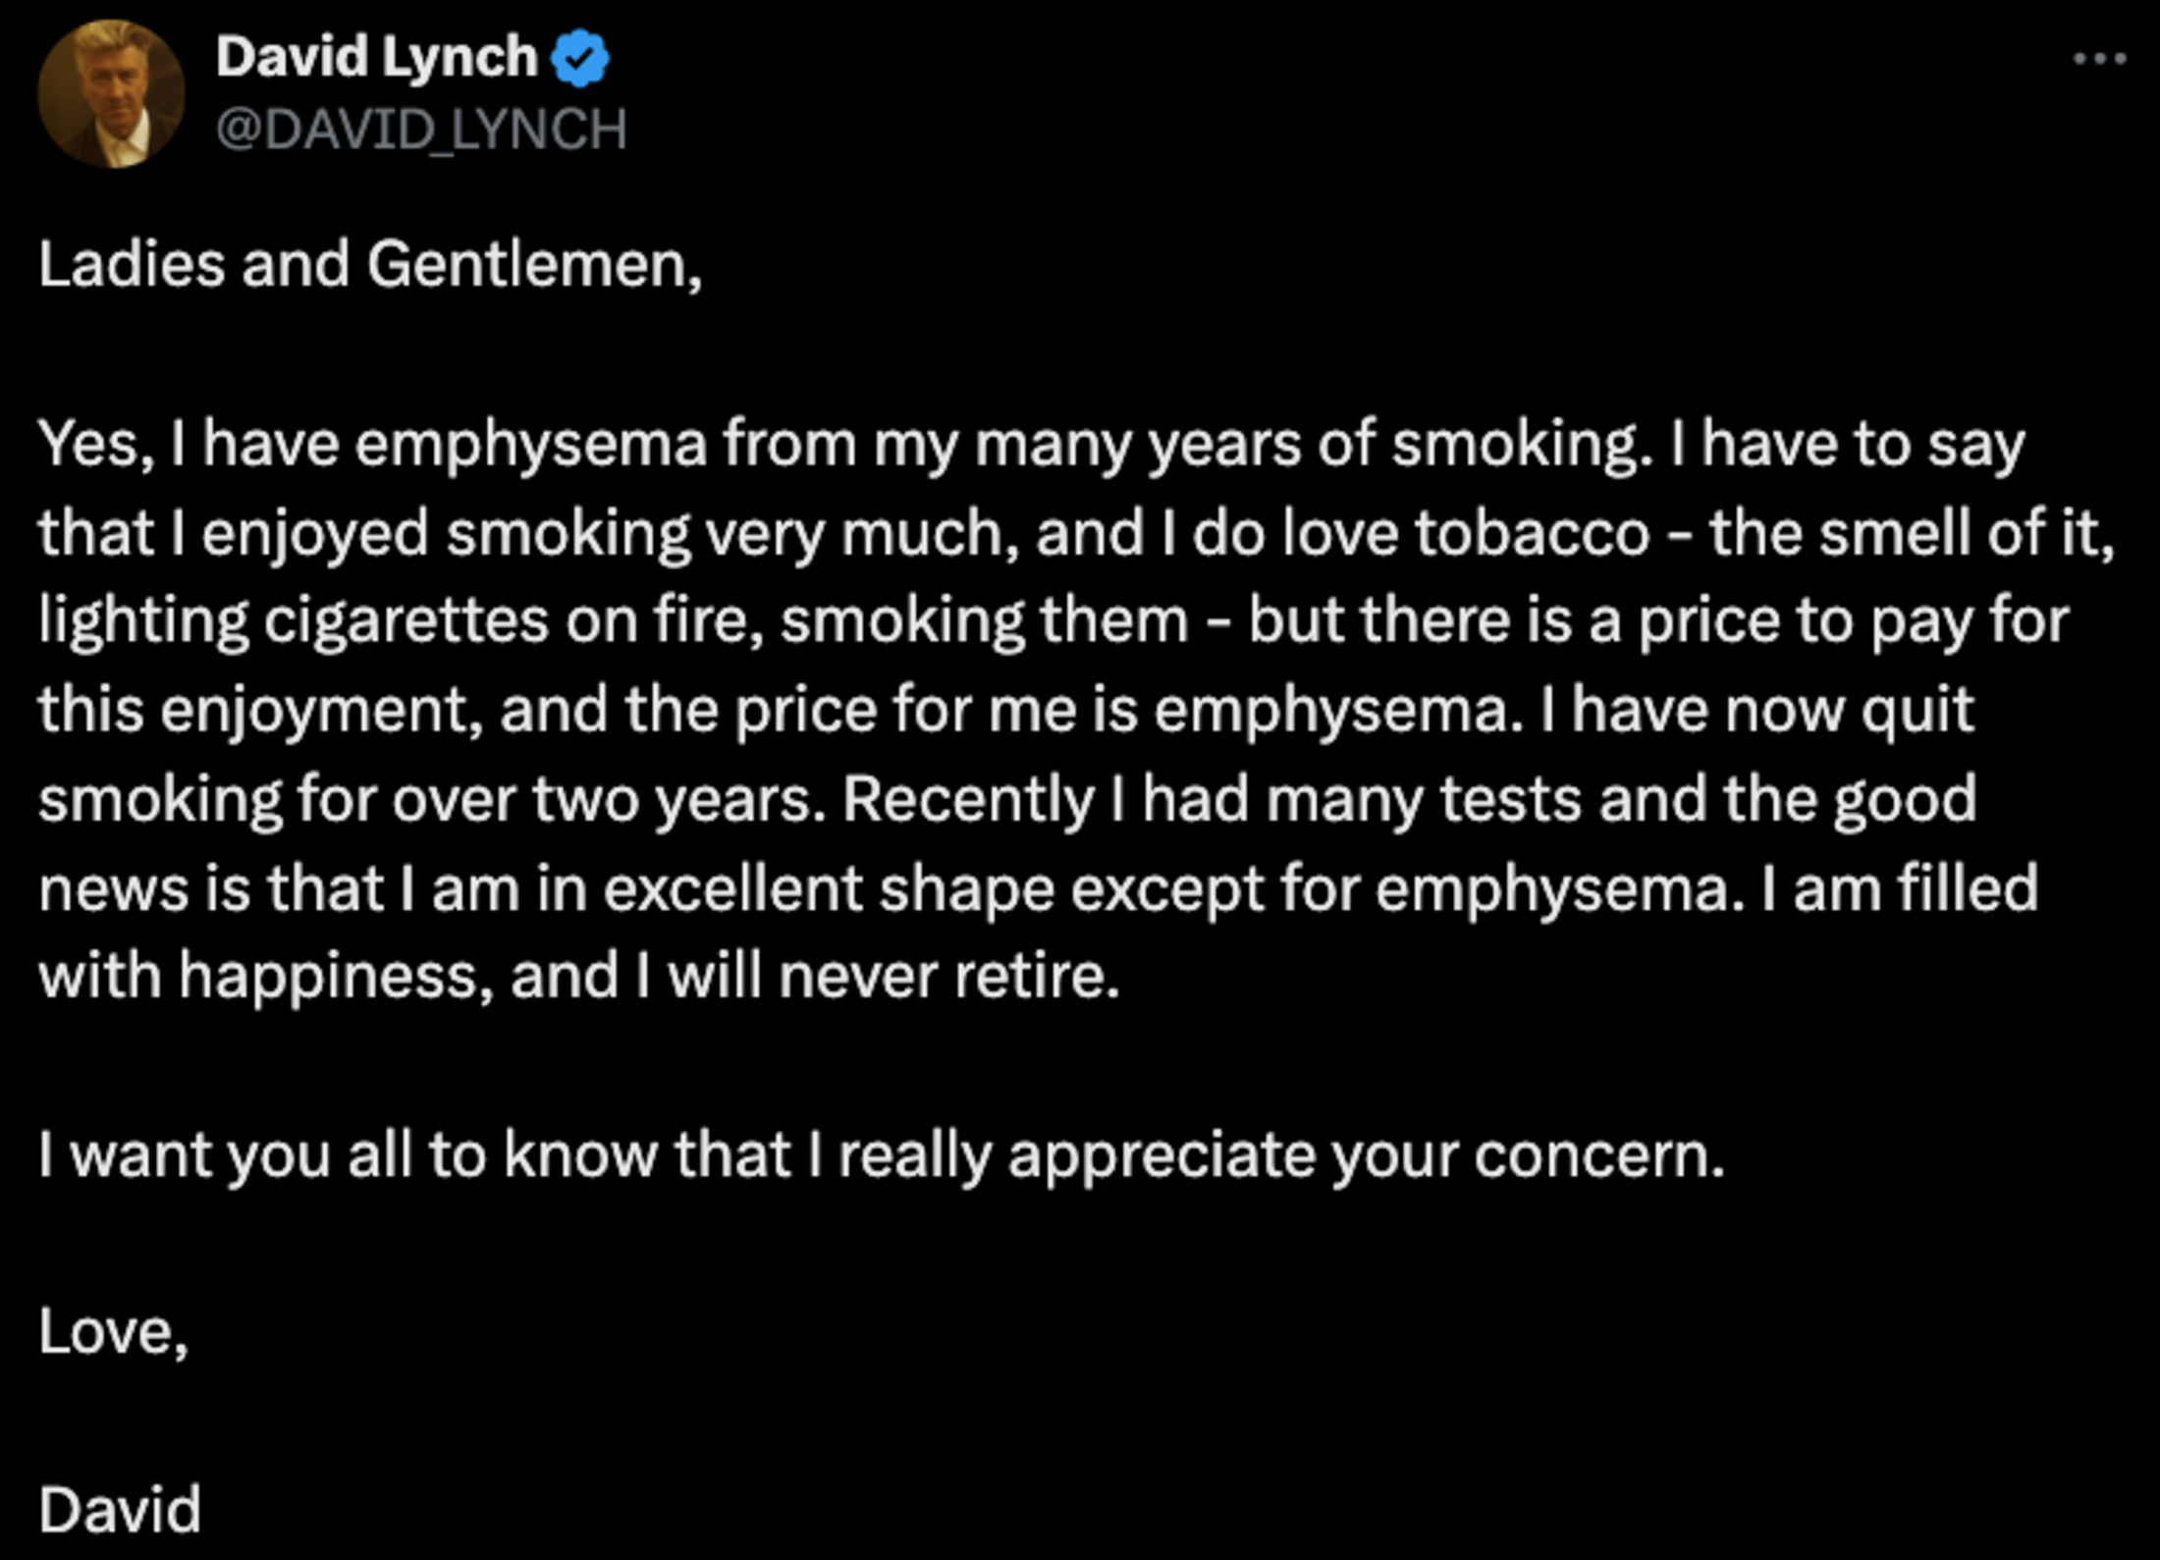Image resolution: width=2160 pixels, height=1560 pixels.
Task: Visit the @DAVID_LYNCH handle link
Action: (421, 130)
